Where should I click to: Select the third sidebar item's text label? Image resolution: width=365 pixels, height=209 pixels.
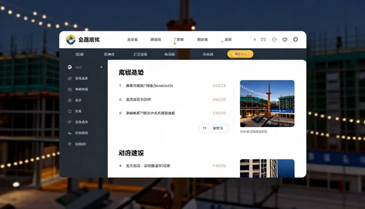click(x=82, y=89)
